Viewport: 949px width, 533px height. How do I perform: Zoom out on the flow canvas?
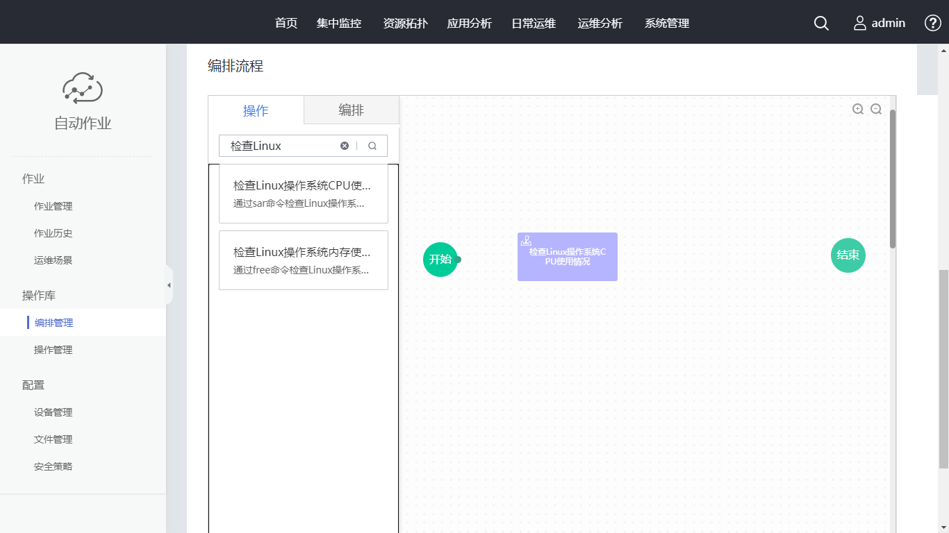(876, 109)
